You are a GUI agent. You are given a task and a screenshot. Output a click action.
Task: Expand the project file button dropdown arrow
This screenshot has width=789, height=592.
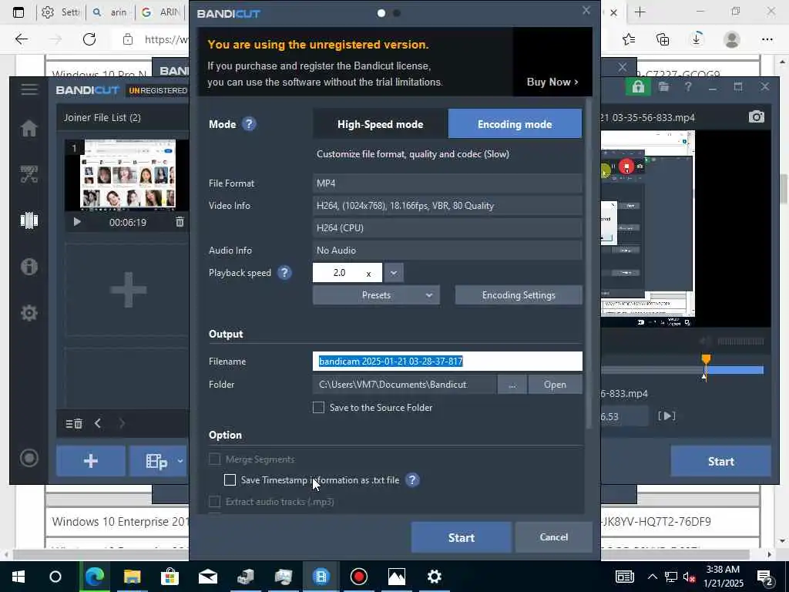coord(180,461)
